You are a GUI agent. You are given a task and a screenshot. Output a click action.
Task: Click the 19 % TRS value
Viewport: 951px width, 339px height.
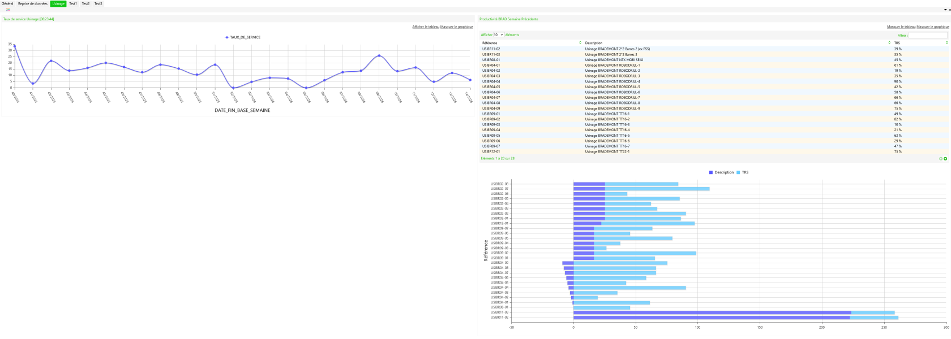[898, 71]
